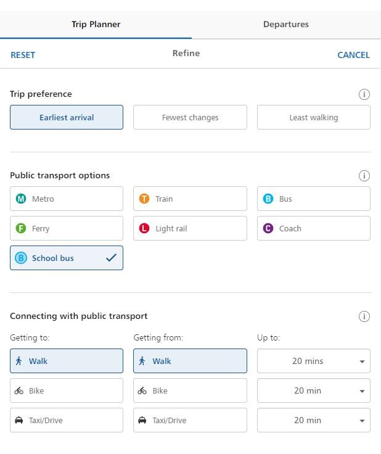Expand the Bike time limit dropdown

click(x=313, y=391)
